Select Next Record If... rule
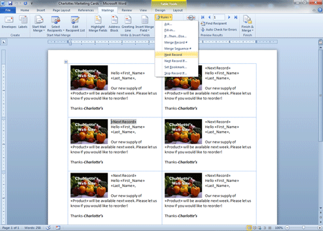Viewport: 323px width, 231px height. 176,61
